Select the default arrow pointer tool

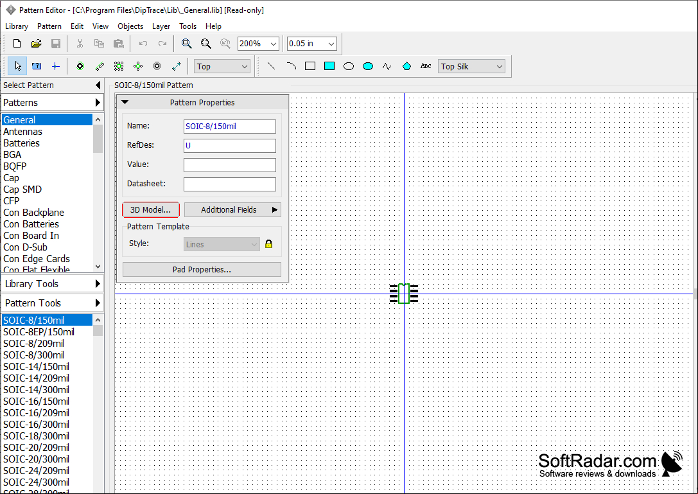pyautogui.click(x=17, y=66)
